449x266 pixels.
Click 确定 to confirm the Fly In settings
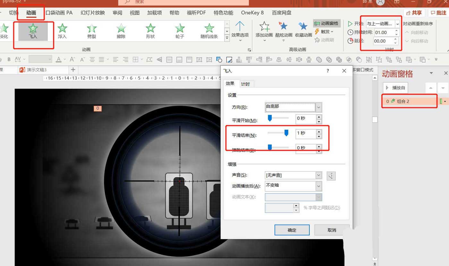[x=292, y=230]
